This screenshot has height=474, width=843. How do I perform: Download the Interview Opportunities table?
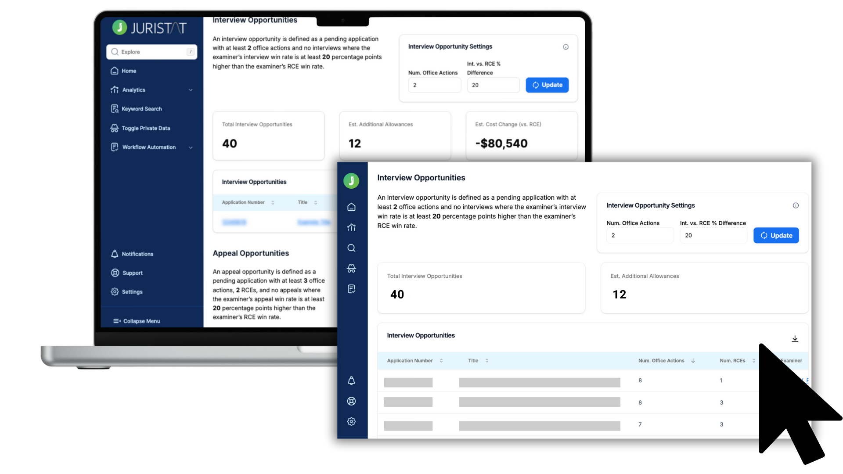pyautogui.click(x=795, y=338)
